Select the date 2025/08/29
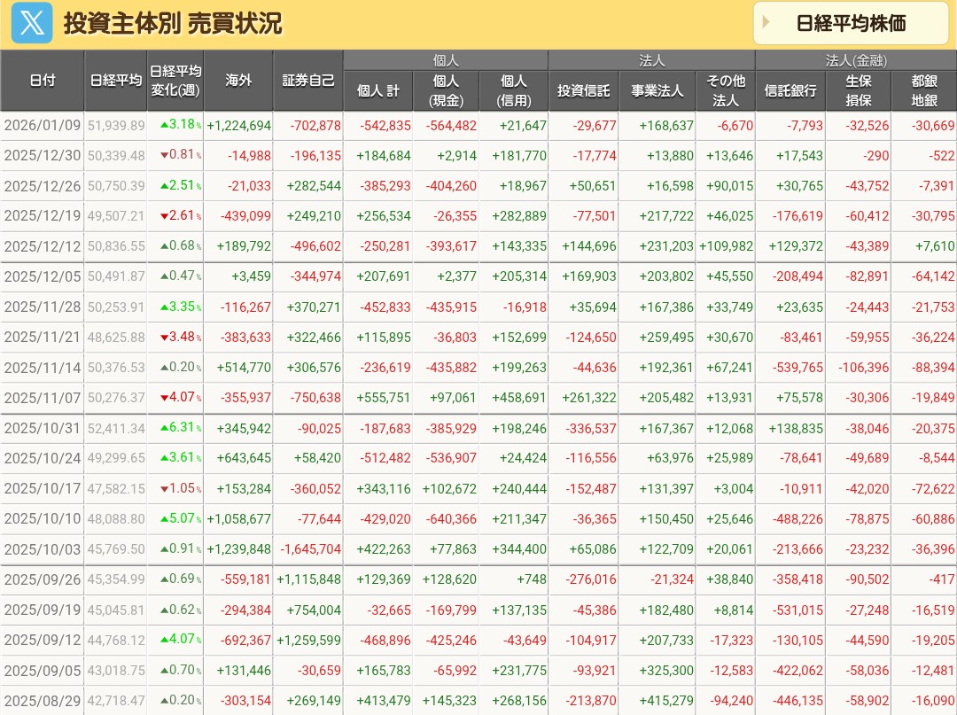 pyautogui.click(x=43, y=700)
